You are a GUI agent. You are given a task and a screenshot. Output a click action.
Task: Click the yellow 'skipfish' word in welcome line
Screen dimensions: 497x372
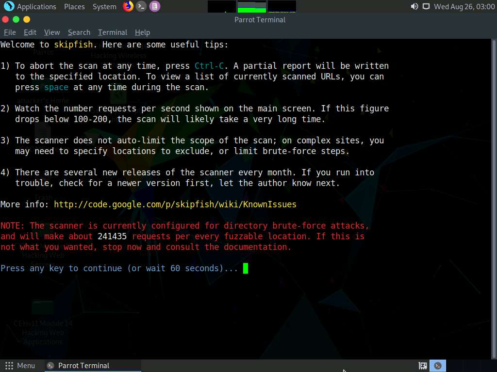74,45
